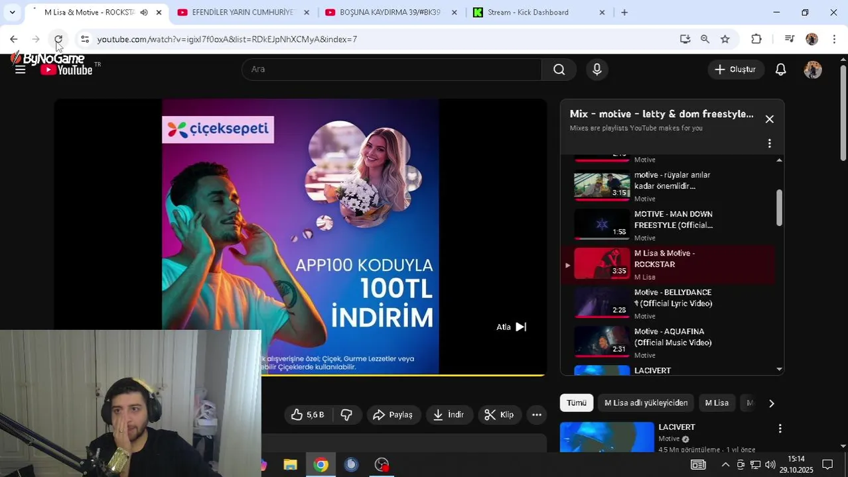Mute the M Lisa & Motive tab
848x477 pixels.
[x=144, y=13]
